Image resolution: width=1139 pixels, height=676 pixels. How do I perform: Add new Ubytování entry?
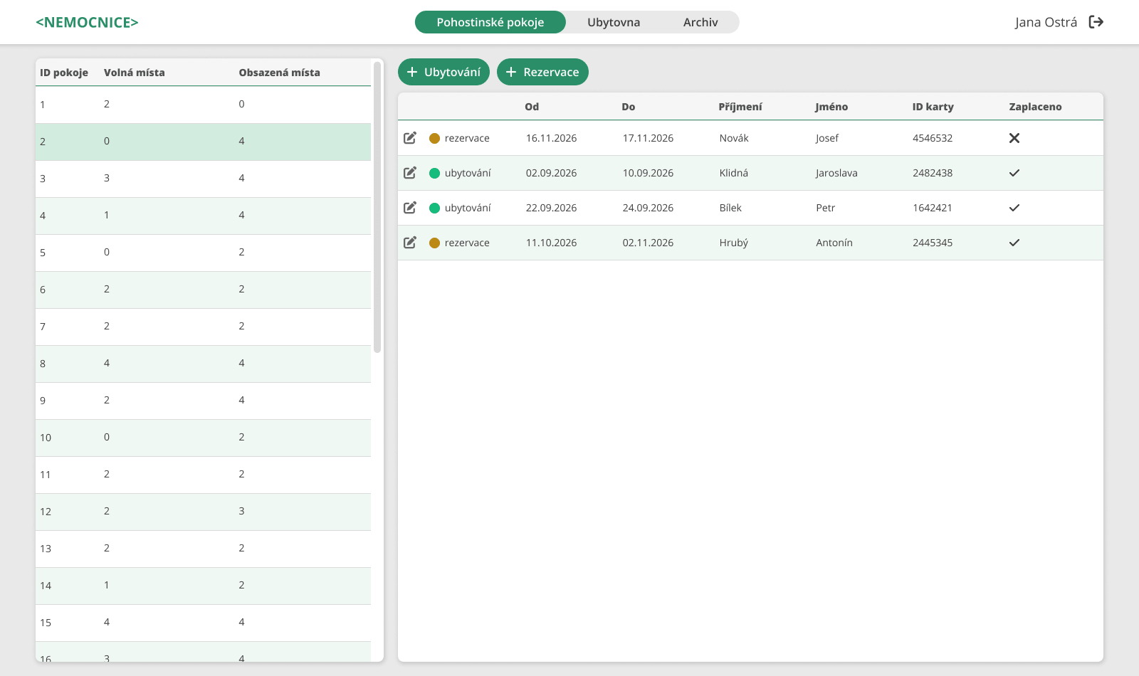pos(443,72)
